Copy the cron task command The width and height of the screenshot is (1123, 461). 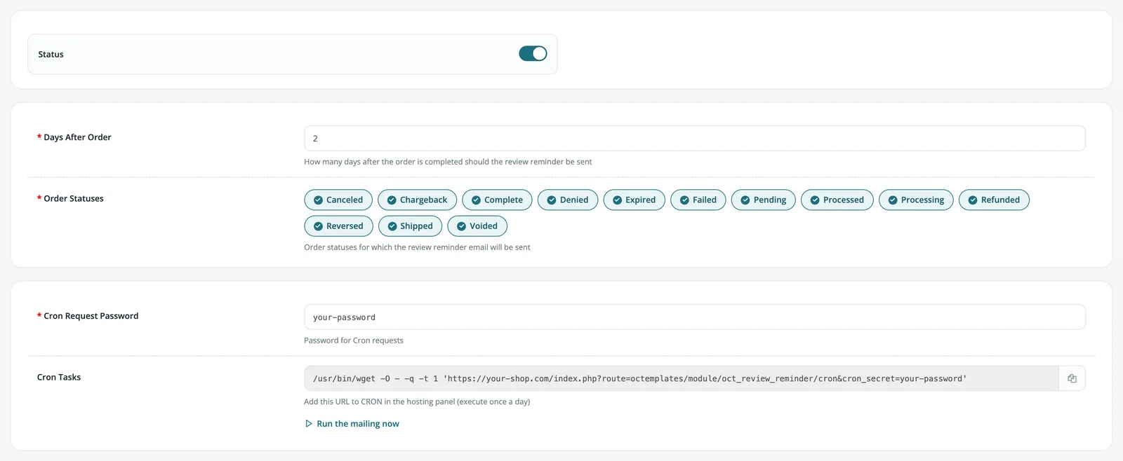1072,378
